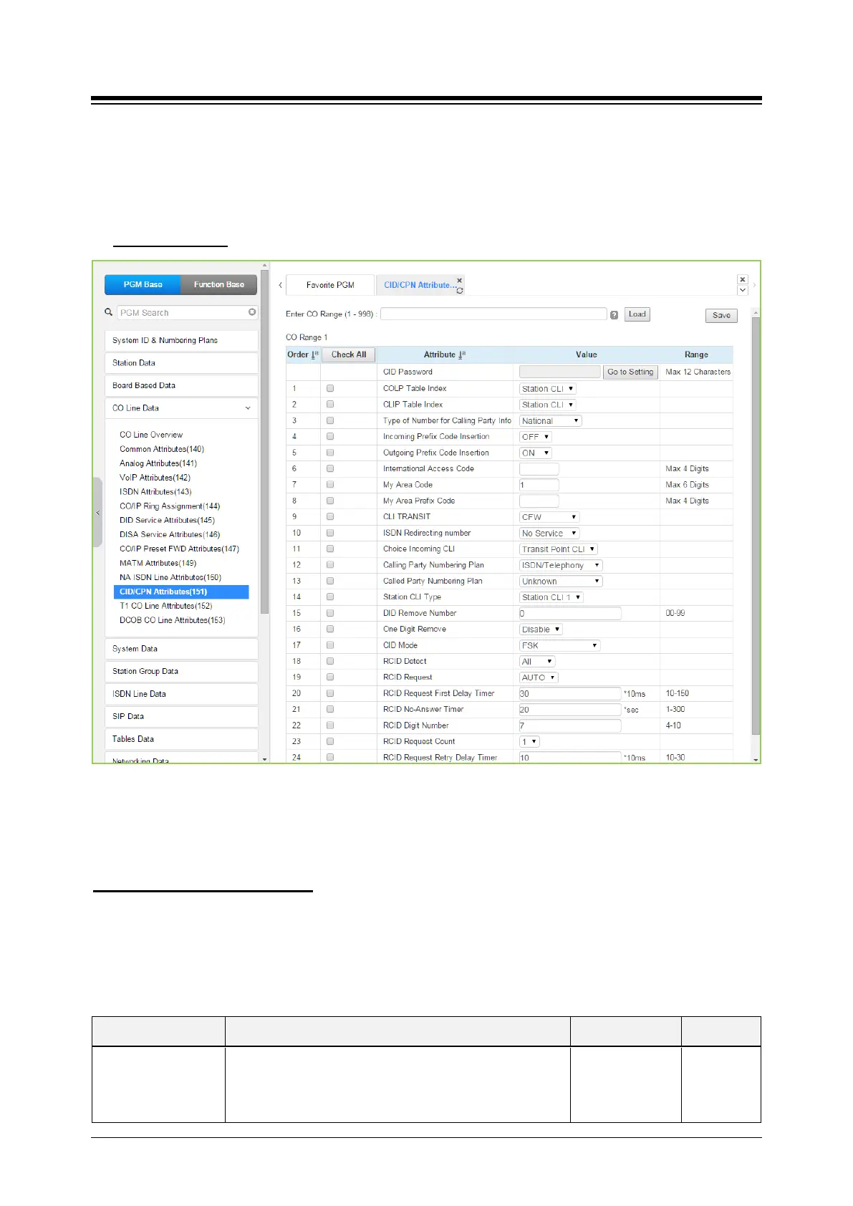Viewport: 853px width, 1206px height.
Task: Click the DID Remove Number field
Action: (x=570, y=614)
